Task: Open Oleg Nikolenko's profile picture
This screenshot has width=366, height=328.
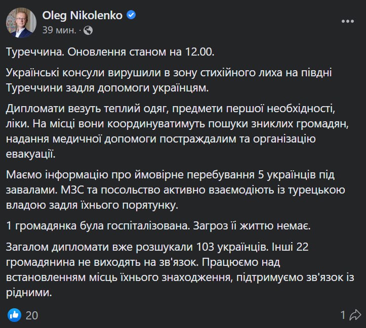Action: (x=21, y=22)
